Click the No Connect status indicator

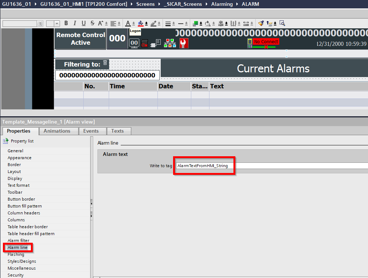pyautogui.click(x=266, y=41)
